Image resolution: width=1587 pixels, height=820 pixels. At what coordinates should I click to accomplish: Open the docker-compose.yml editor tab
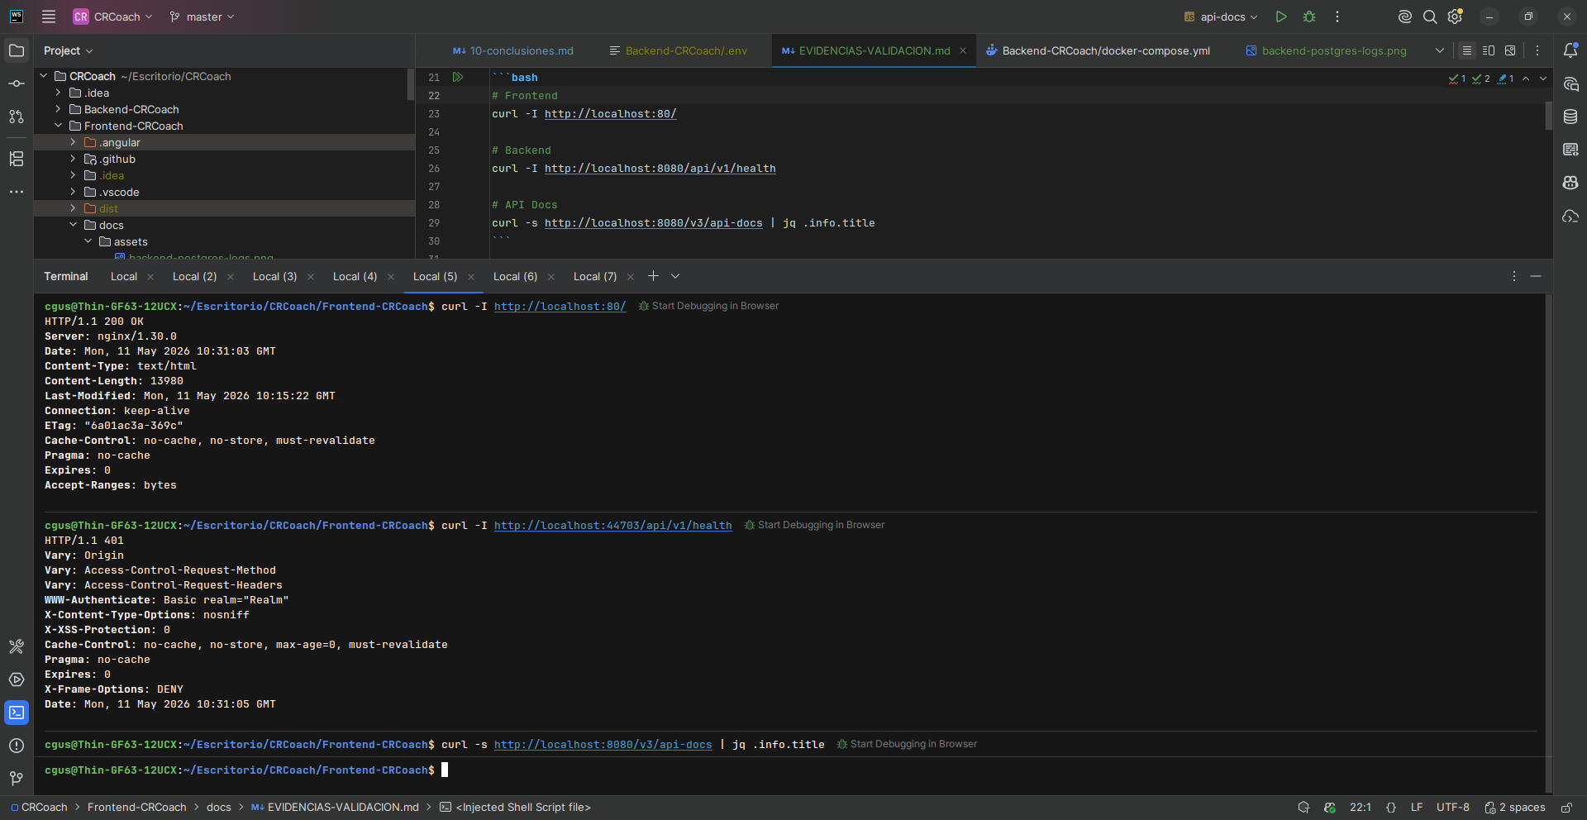tap(1098, 50)
